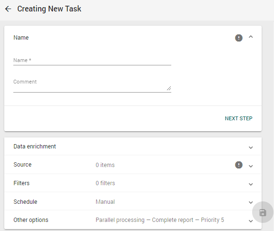Collapse the Name section chevron

pos(251,37)
